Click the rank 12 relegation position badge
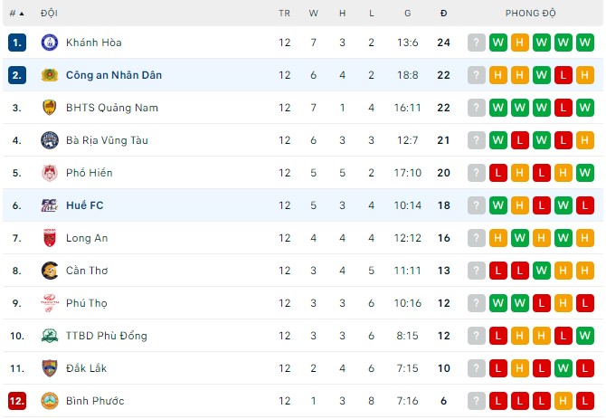The image size is (606, 419). click(17, 401)
